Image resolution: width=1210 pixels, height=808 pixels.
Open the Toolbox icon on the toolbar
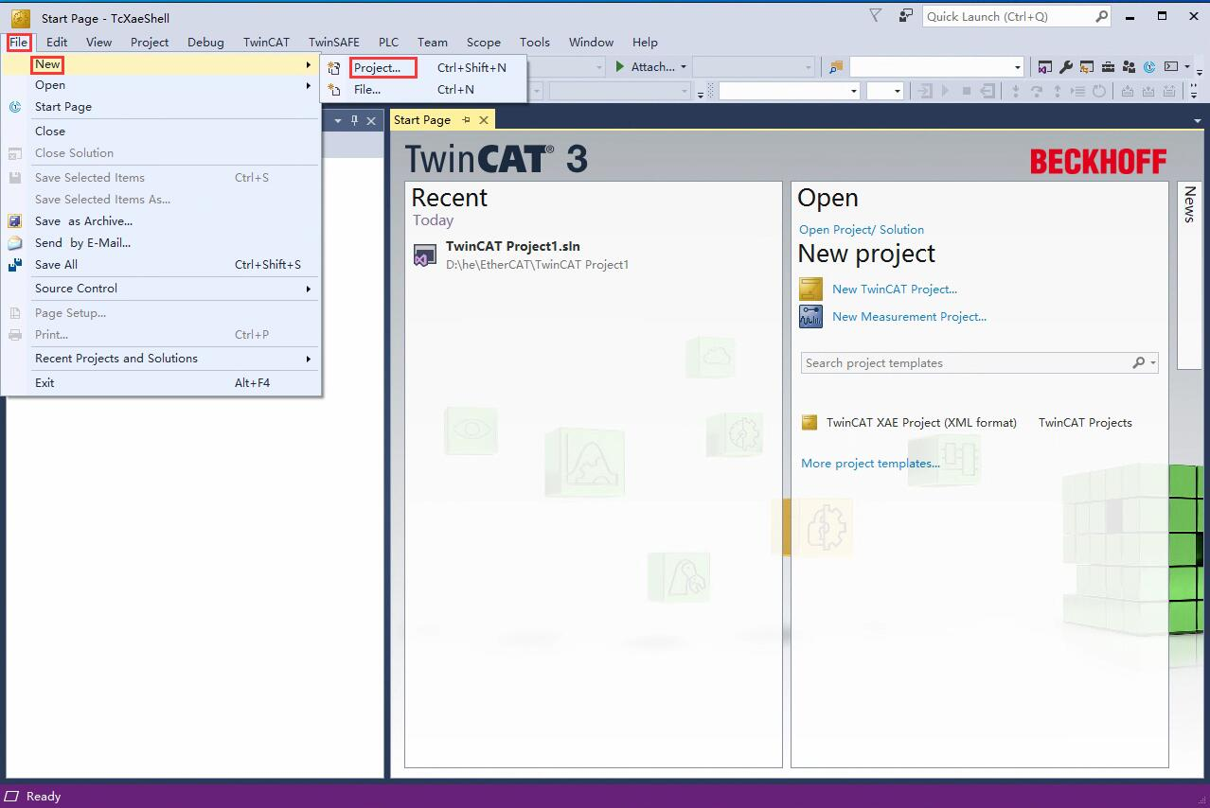pos(1109,66)
